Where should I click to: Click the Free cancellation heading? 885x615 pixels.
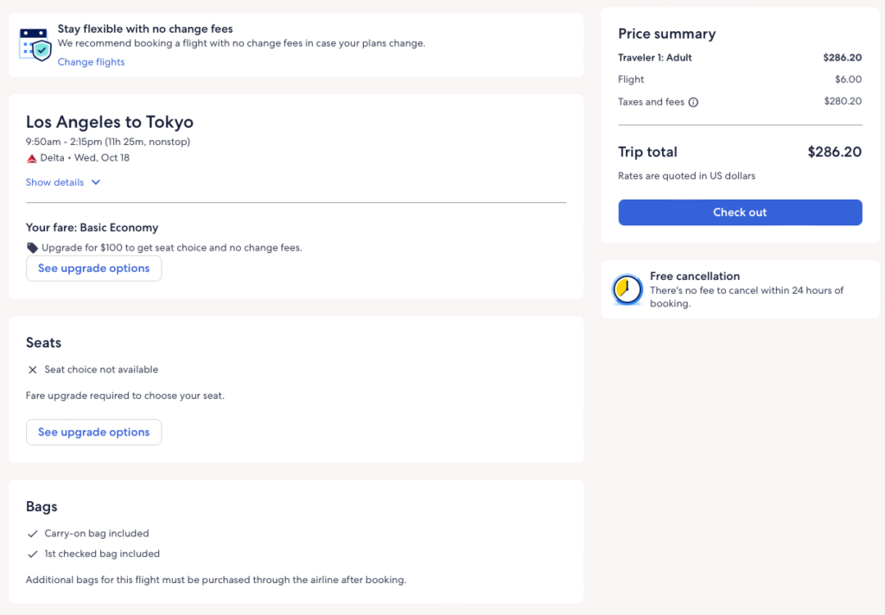(695, 276)
